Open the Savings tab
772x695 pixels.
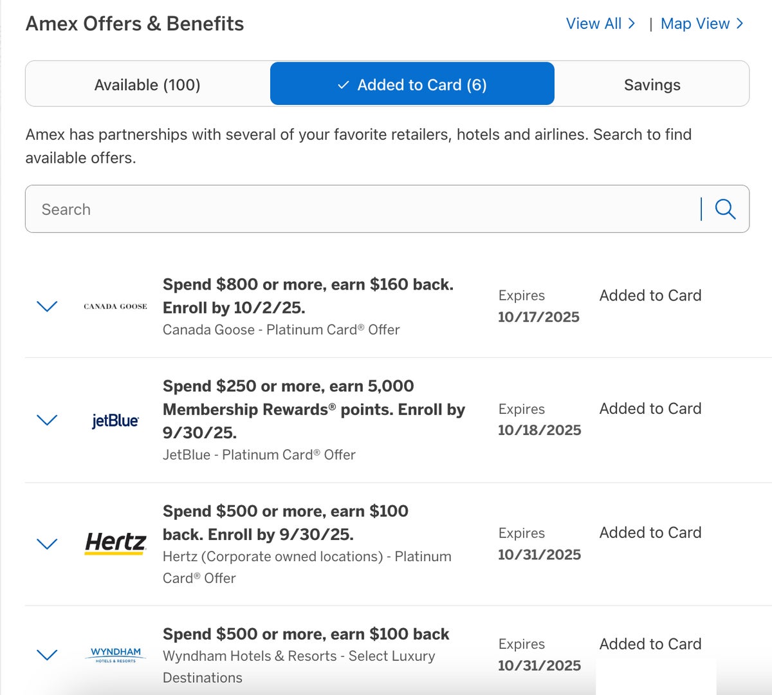(x=652, y=84)
